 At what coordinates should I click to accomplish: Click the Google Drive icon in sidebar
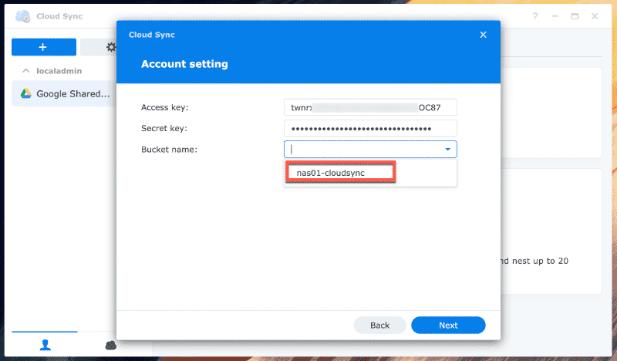coord(25,93)
